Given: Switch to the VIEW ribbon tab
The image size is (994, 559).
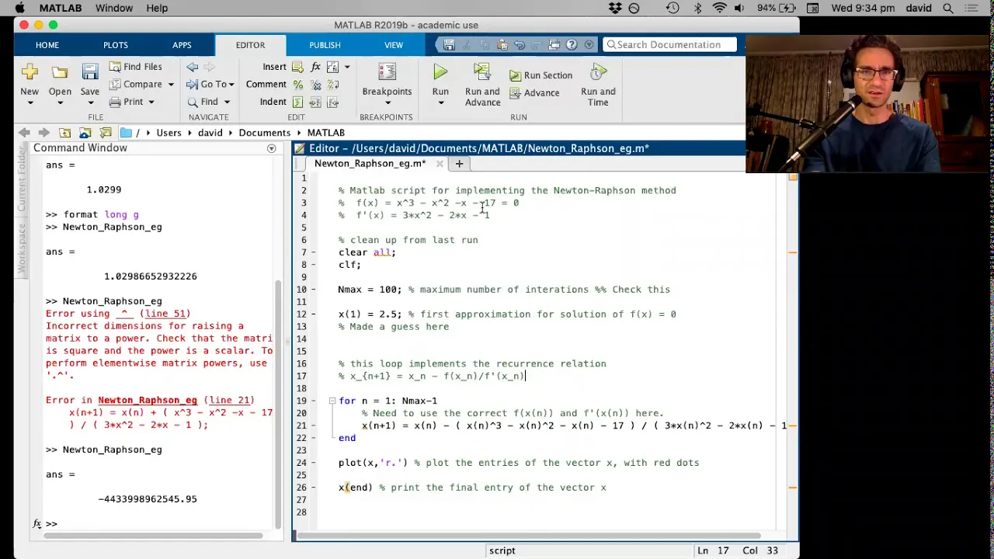Looking at the screenshot, I should click(x=394, y=45).
